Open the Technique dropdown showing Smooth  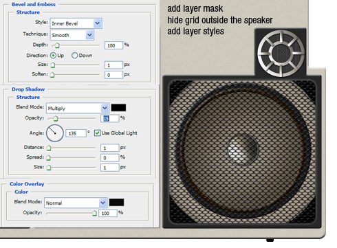tap(72, 35)
